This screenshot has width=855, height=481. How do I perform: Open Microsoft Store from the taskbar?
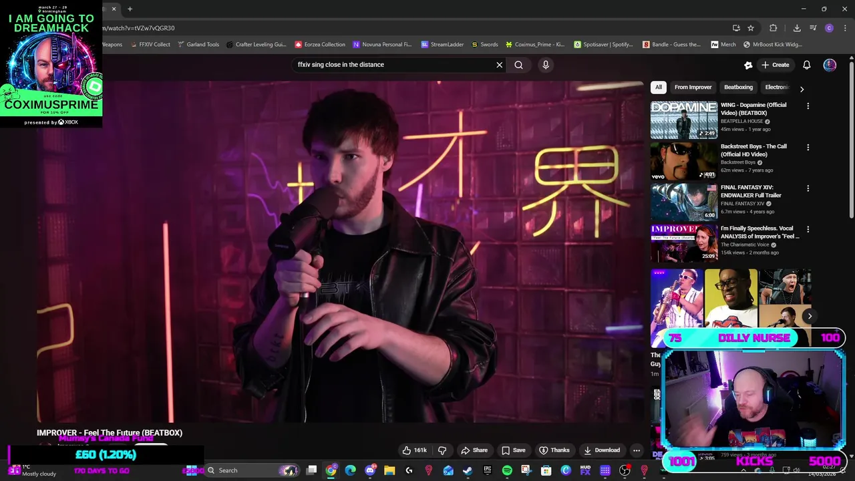[546, 470]
